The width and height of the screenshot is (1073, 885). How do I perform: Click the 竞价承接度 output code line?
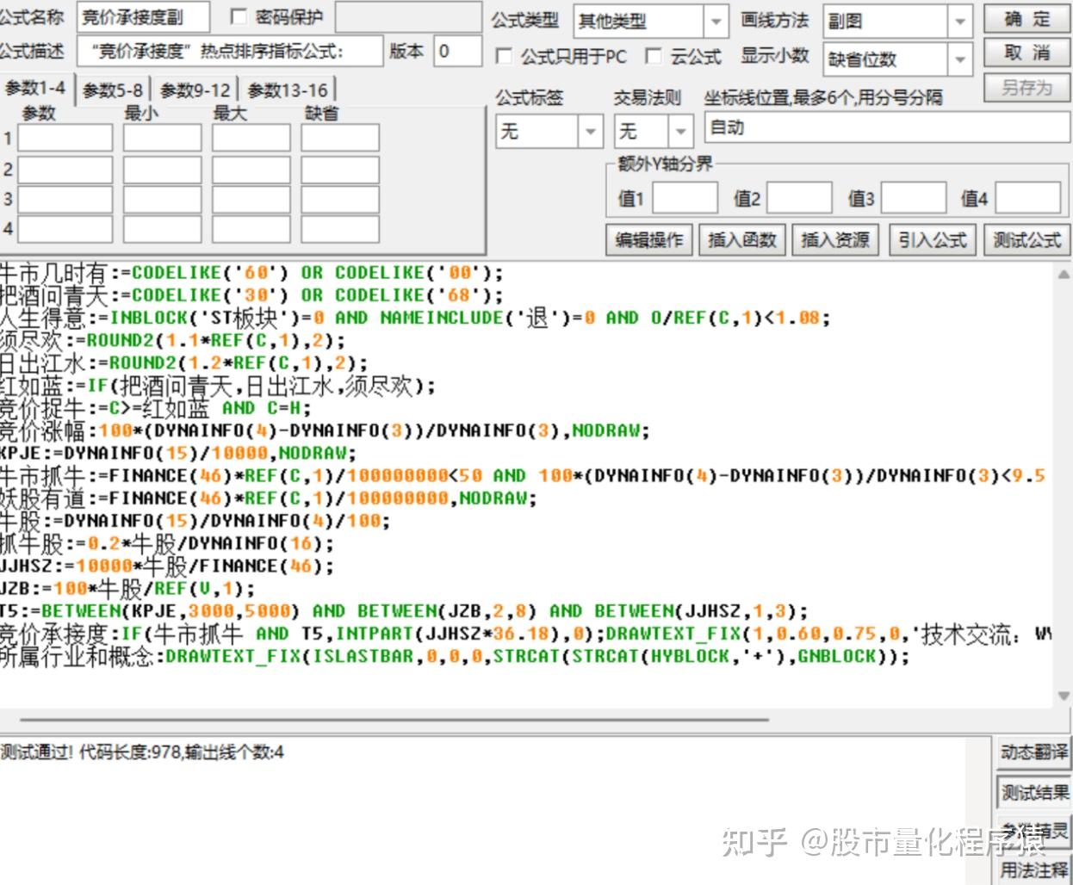[x=525, y=634]
